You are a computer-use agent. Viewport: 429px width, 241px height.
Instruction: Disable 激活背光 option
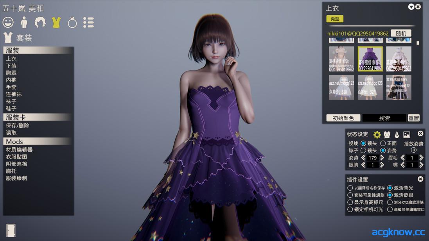[390, 188]
